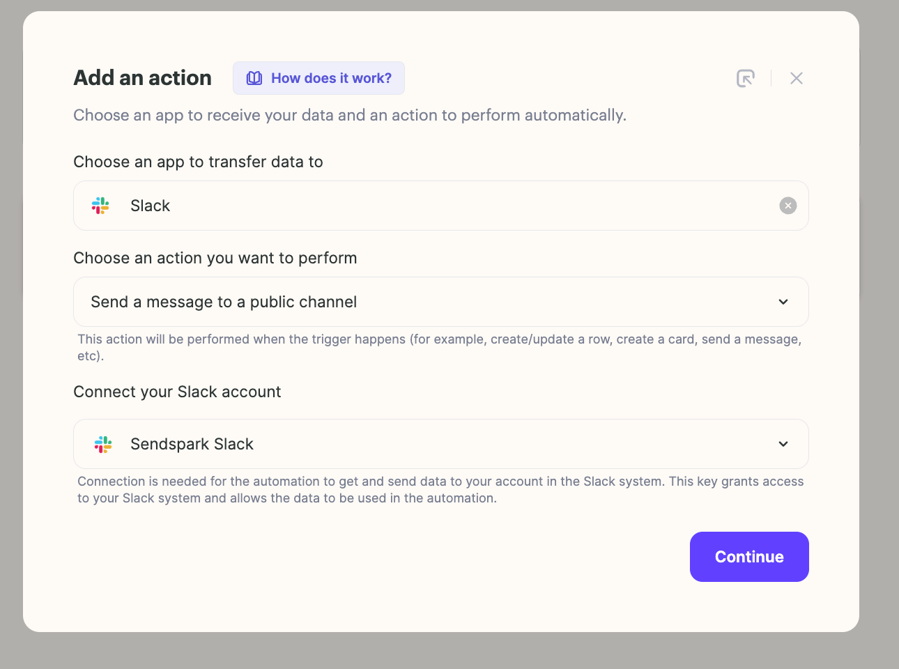Close the Add an action dialog

click(797, 78)
